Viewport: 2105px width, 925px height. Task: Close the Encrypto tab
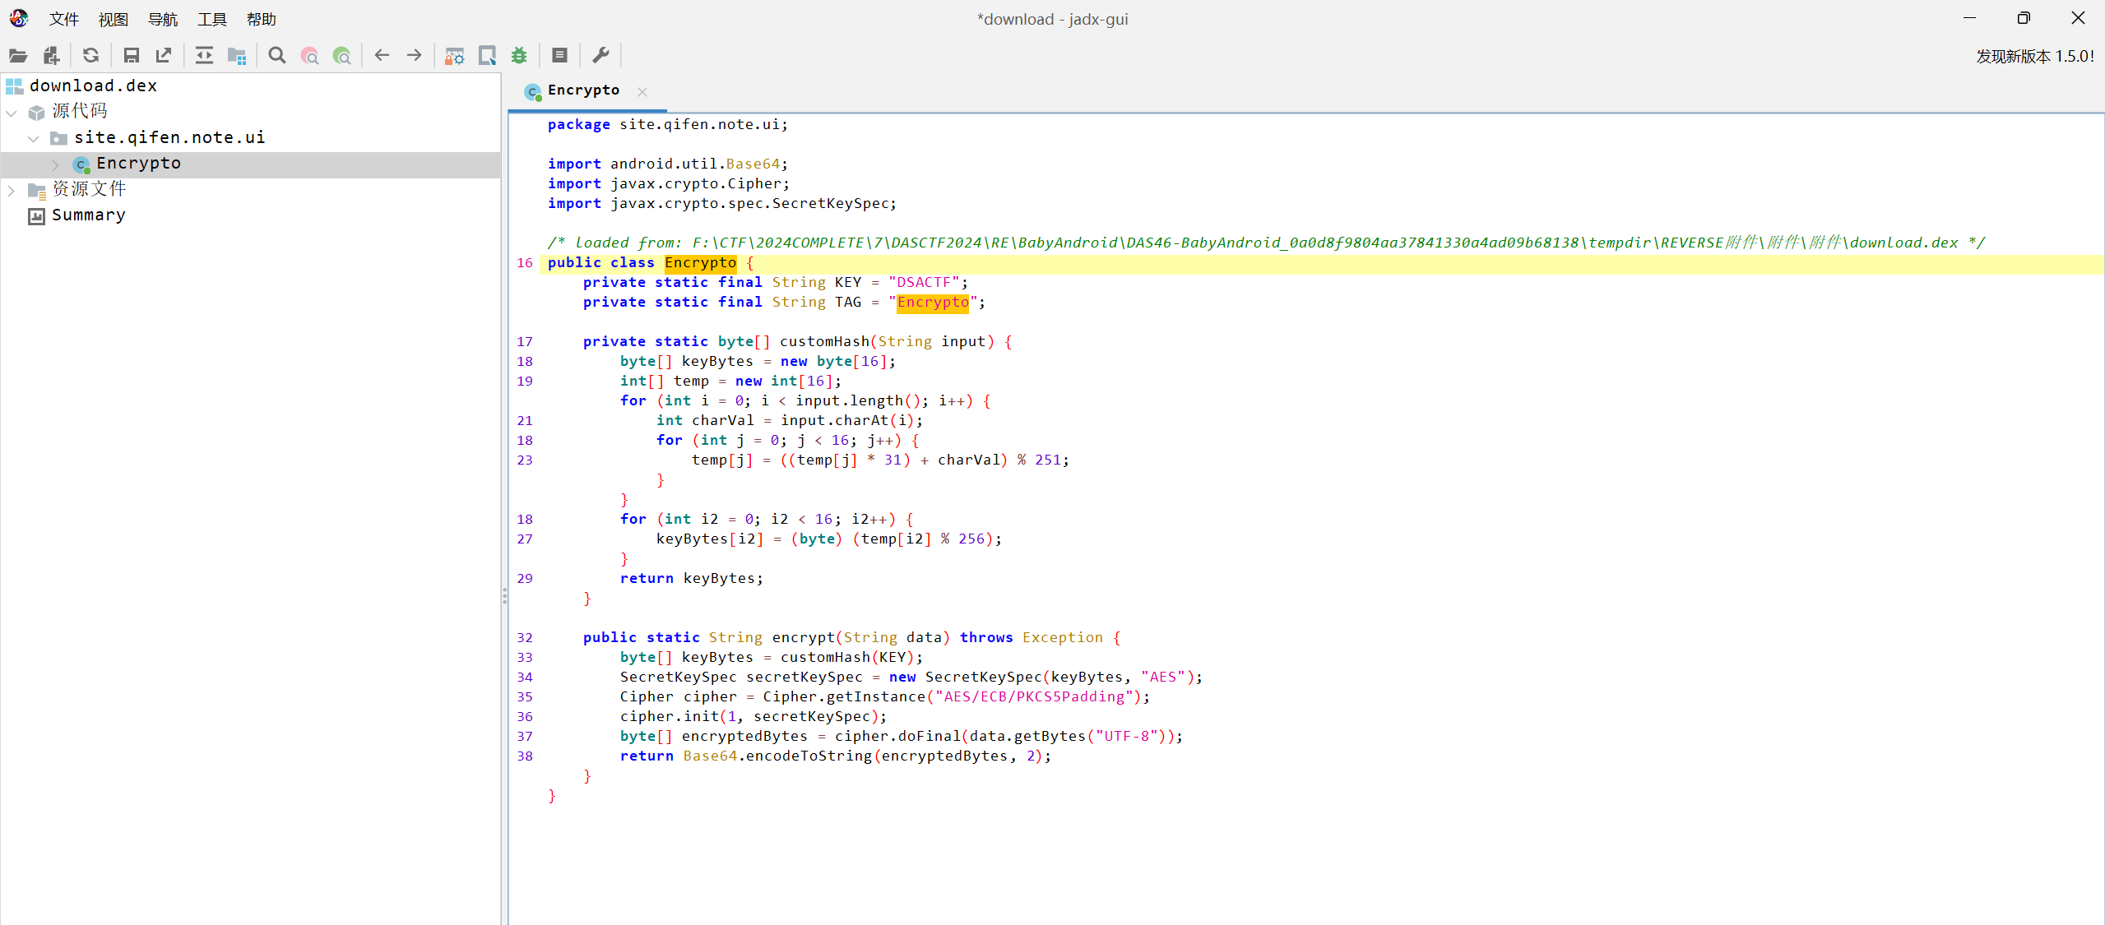[x=642, y=92]
